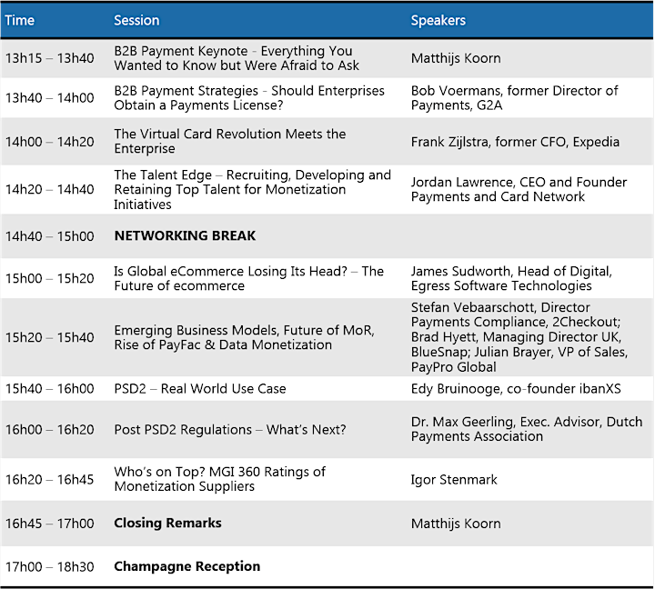Viewport: 655px width, 589px height.
Task: Select the 15h40 – 16h00 time cell
Action: [50, 389]
